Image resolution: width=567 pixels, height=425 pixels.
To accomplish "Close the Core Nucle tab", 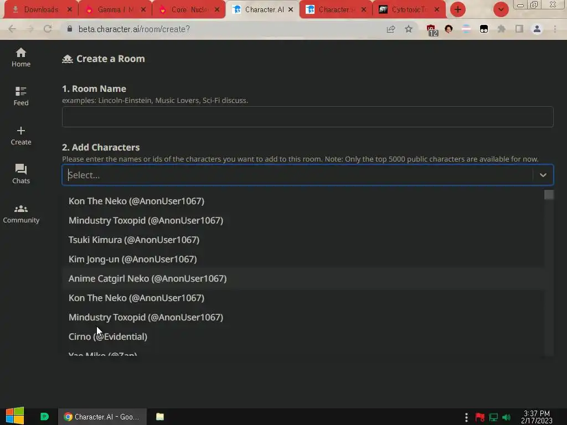I will pyautogui.click(x=217, y=10).
